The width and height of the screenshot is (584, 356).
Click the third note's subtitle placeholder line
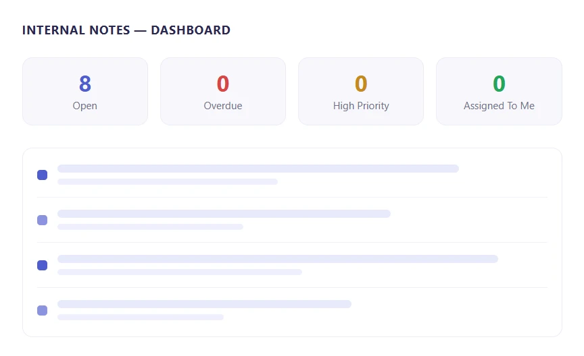tap(180, 272)
